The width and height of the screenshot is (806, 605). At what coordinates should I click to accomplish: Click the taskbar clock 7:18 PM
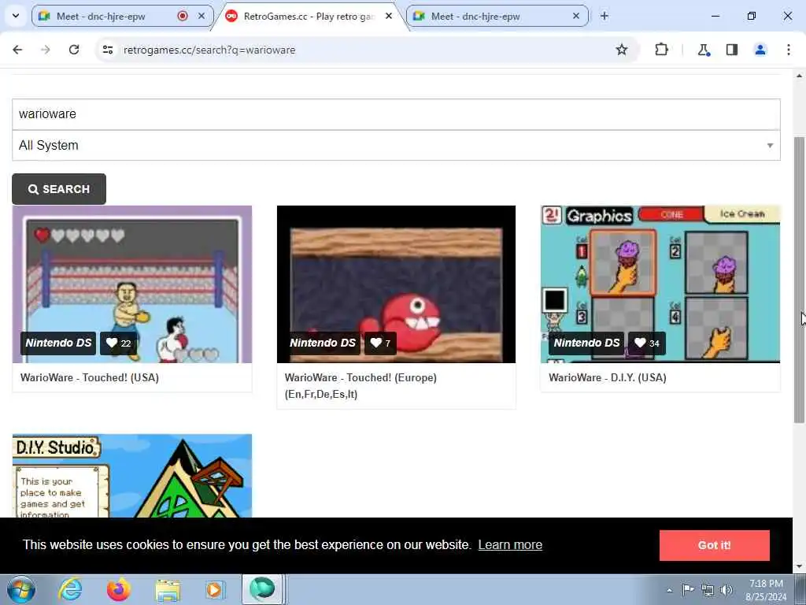point(766,590)
